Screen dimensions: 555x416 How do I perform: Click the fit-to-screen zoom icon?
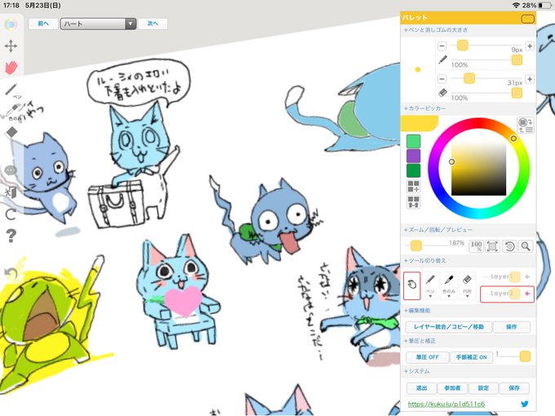[x=492, y=246]
